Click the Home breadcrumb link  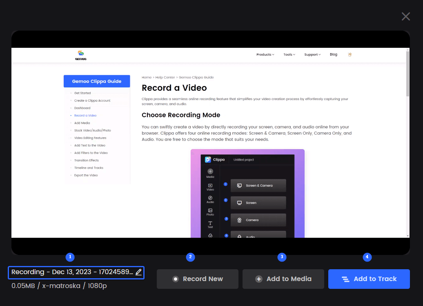click(147, 78)
